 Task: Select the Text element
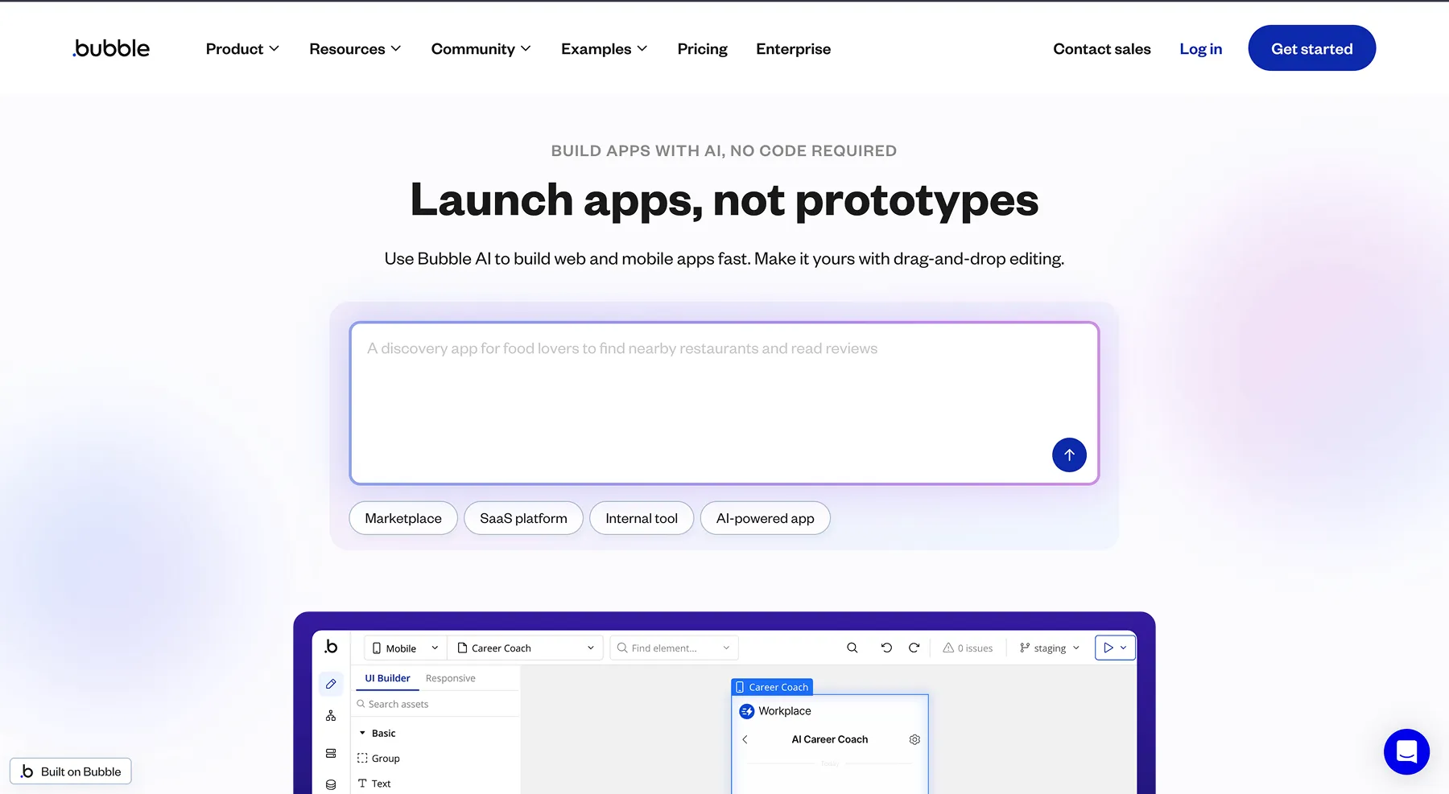point(374,784)
